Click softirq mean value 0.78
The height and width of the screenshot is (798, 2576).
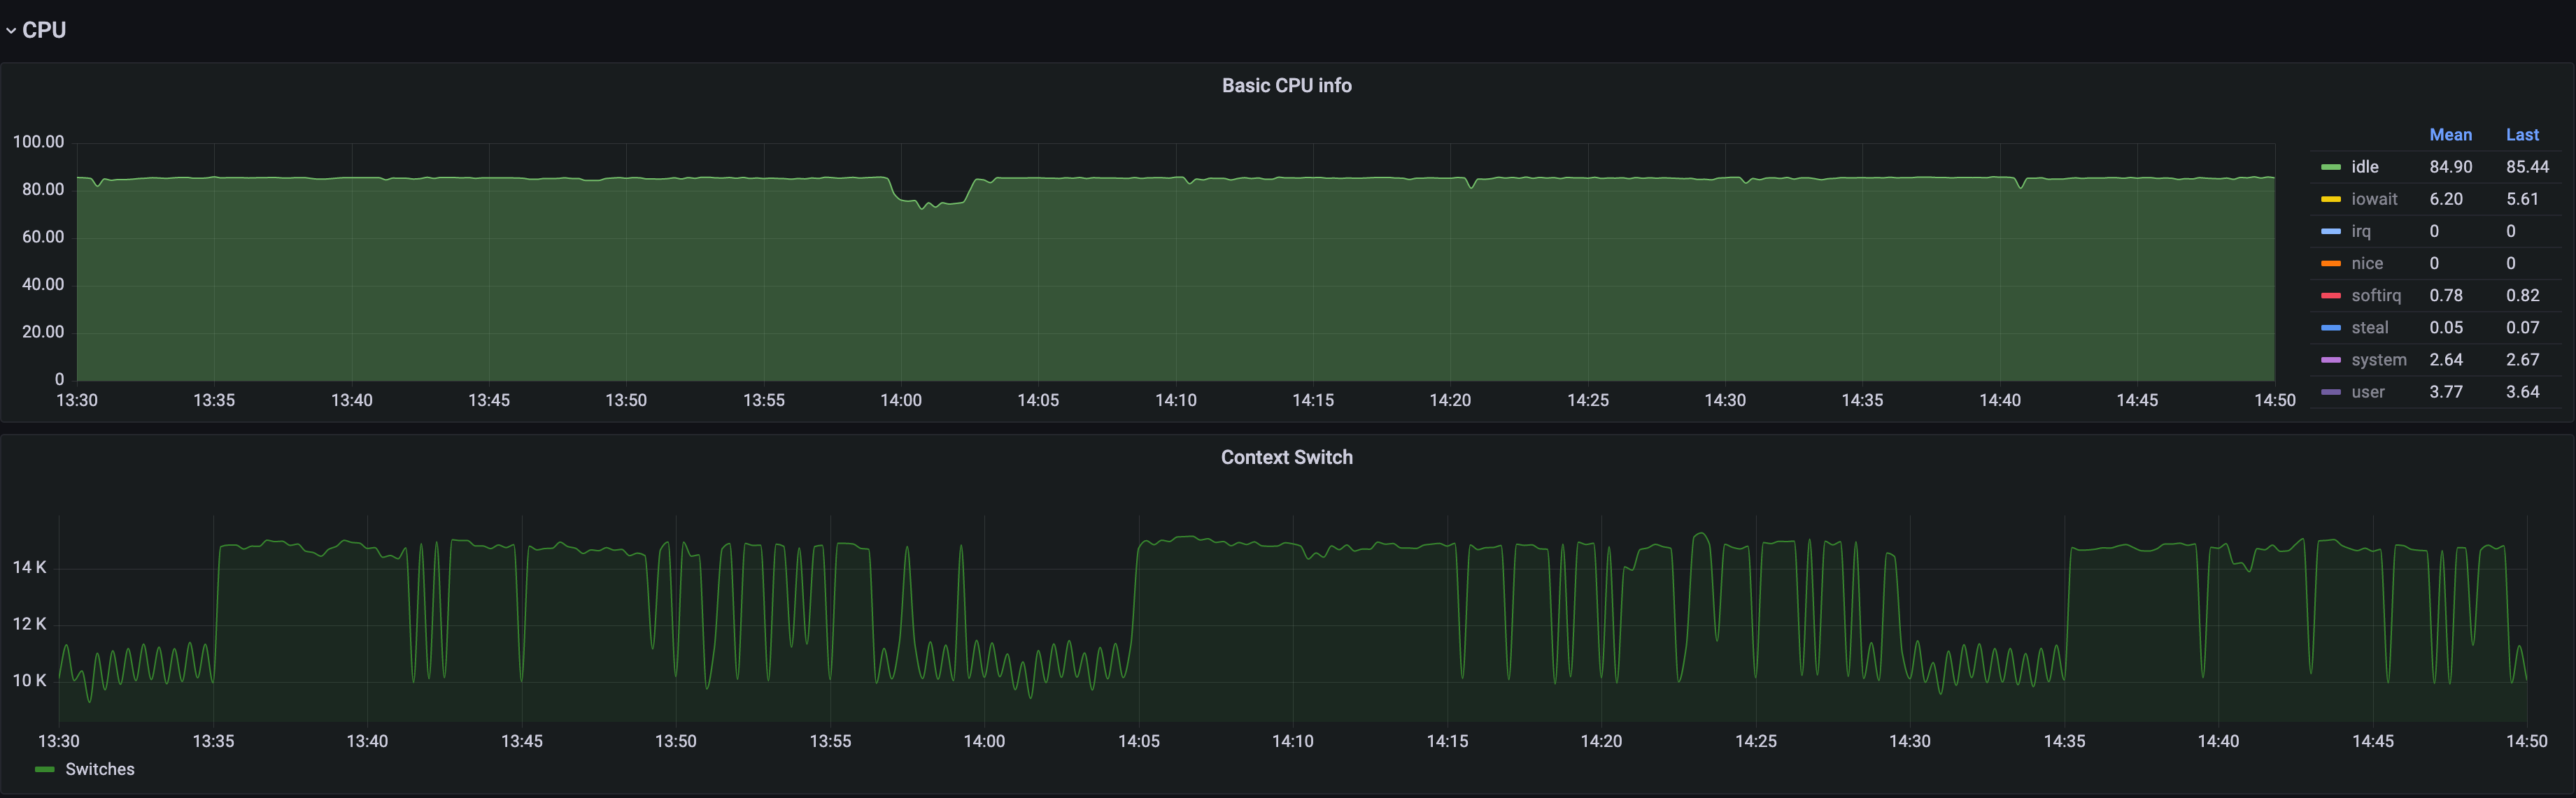[x=2446, y=295]
